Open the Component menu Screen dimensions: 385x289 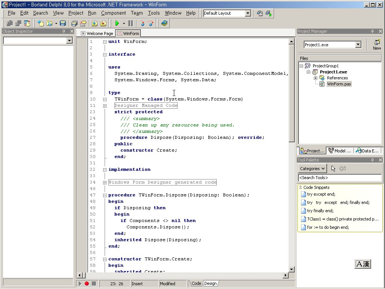(113, 13)
